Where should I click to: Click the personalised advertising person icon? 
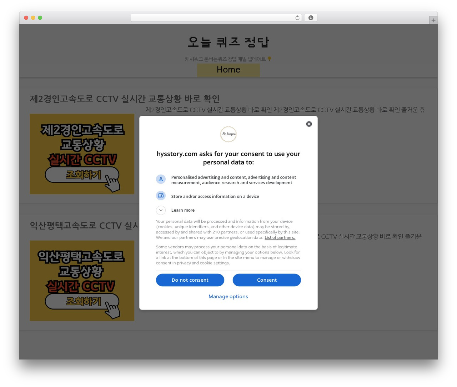click(161, 179)
